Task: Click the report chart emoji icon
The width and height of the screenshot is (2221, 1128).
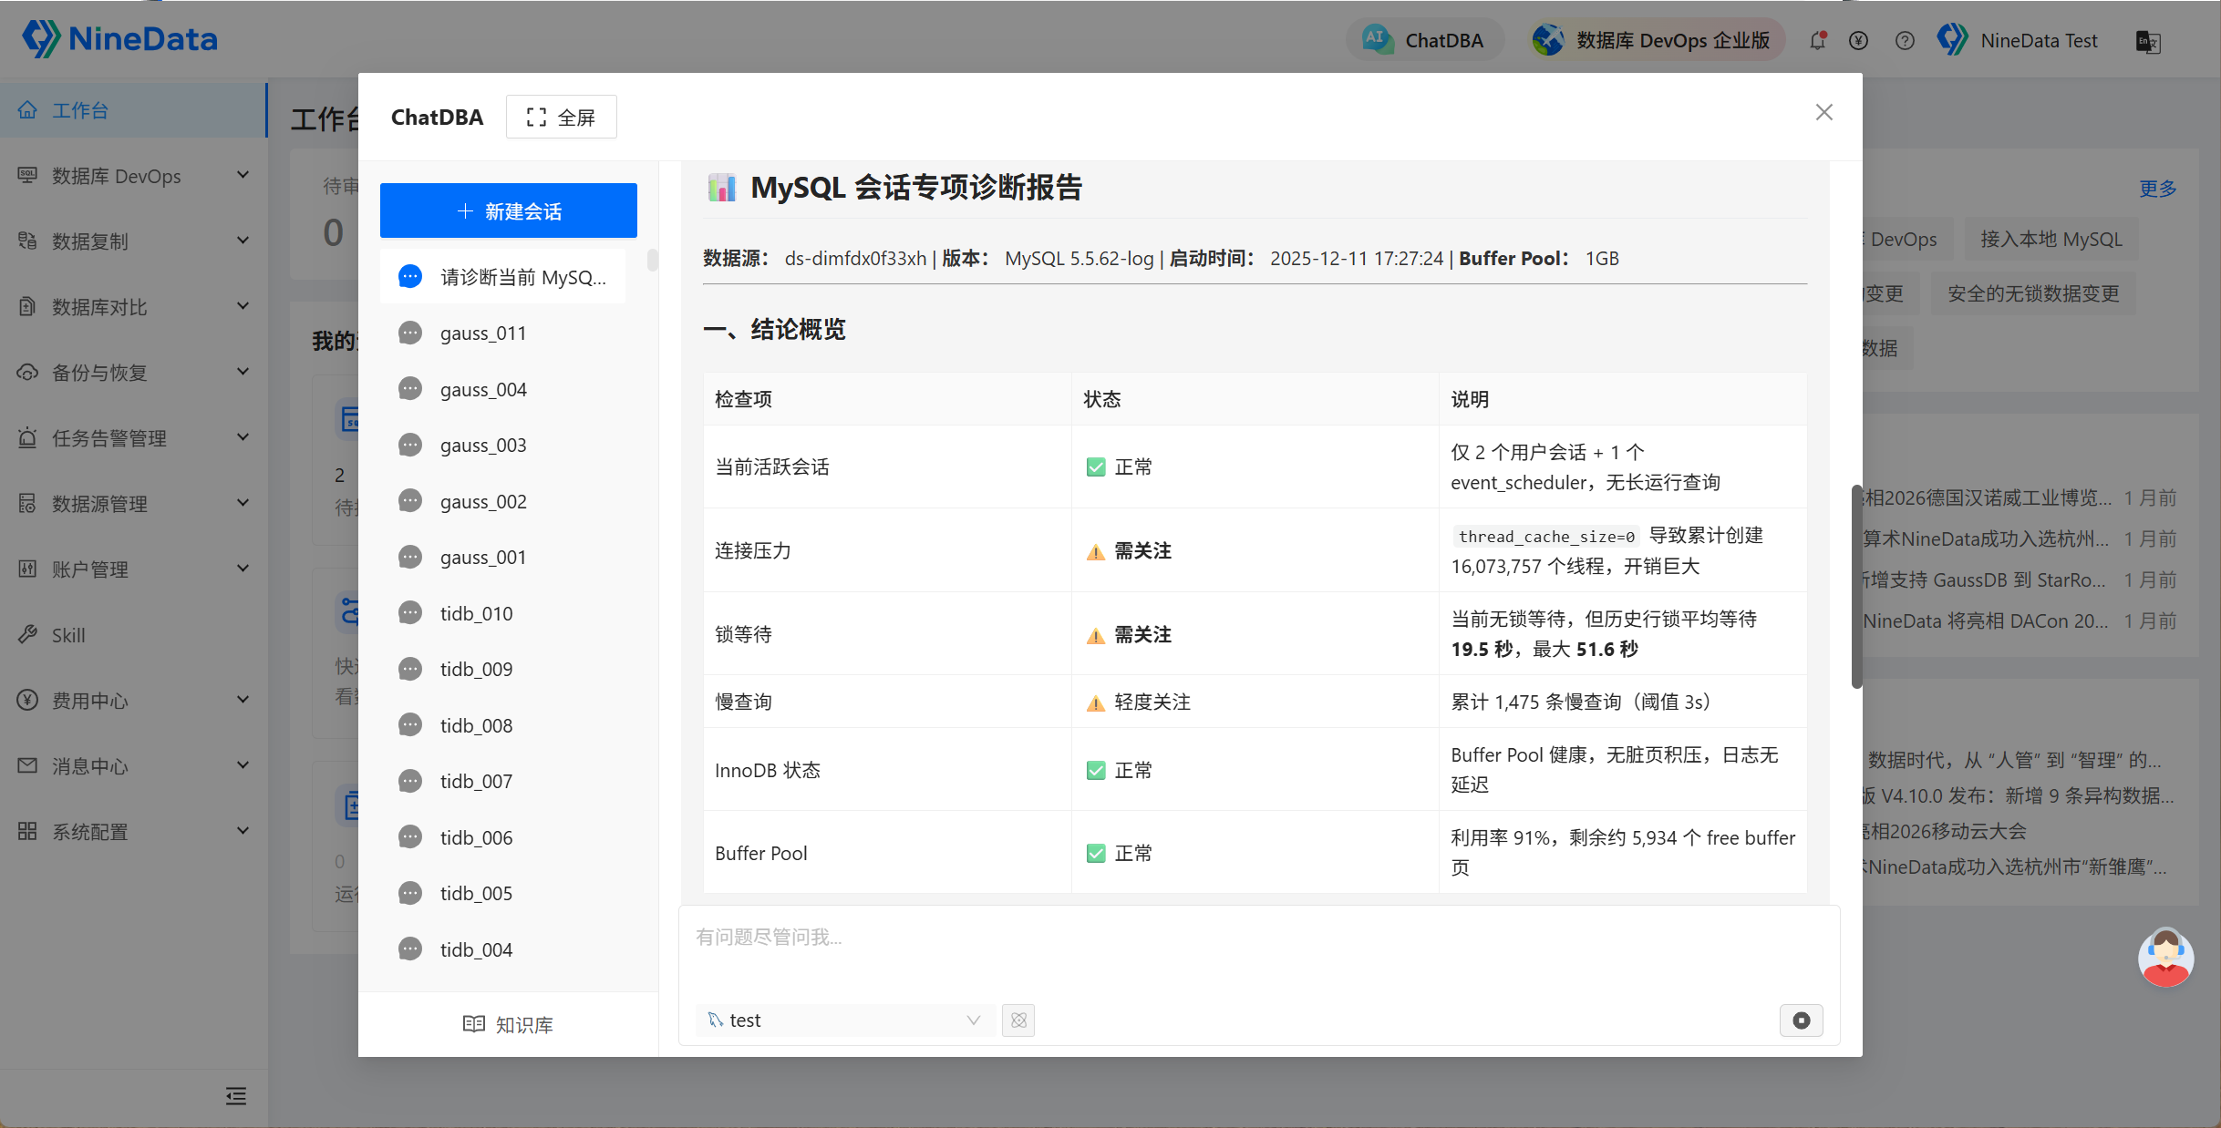Action: pyautogui.click(x=721, y=188)
